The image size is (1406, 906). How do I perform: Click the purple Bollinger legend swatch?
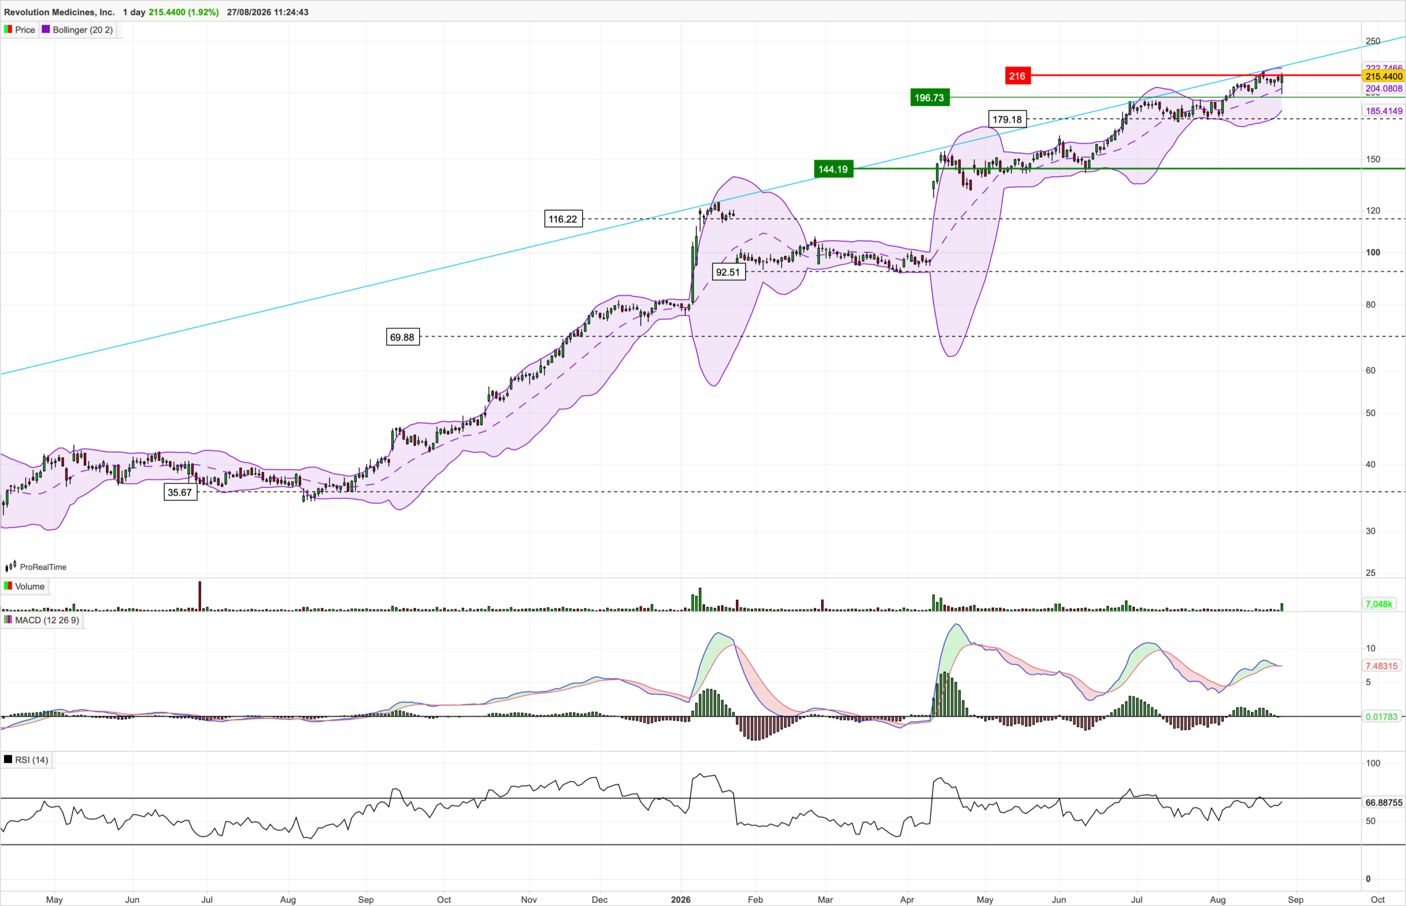coord(46,30)
